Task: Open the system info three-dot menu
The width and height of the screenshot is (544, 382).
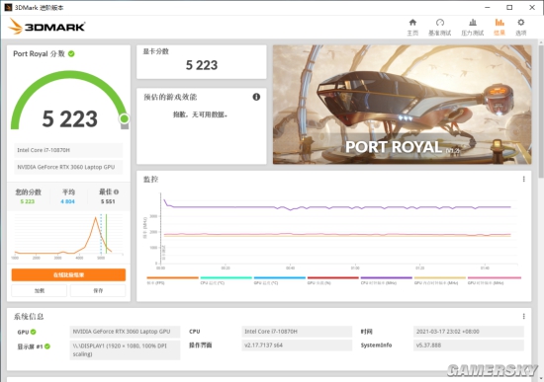Action: (x=524, y=316)
